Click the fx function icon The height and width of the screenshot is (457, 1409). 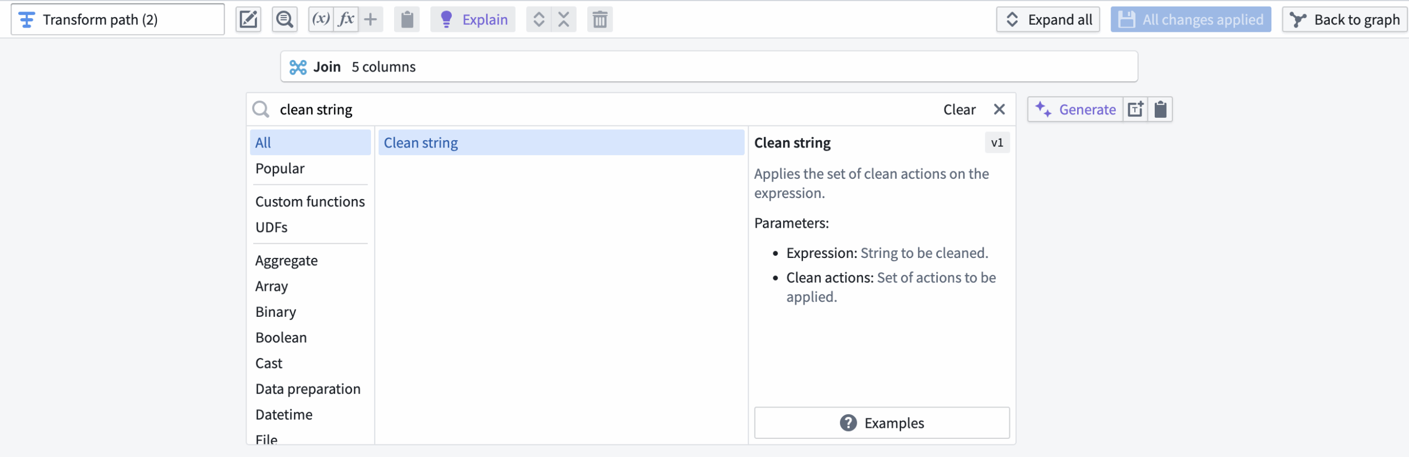(346, 20)
